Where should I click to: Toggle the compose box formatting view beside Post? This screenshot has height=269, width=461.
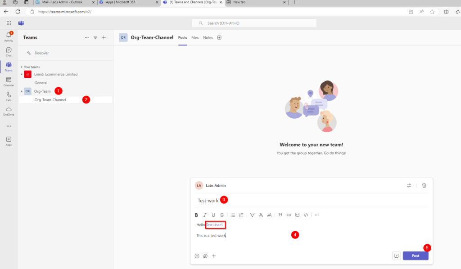[396, 256]
